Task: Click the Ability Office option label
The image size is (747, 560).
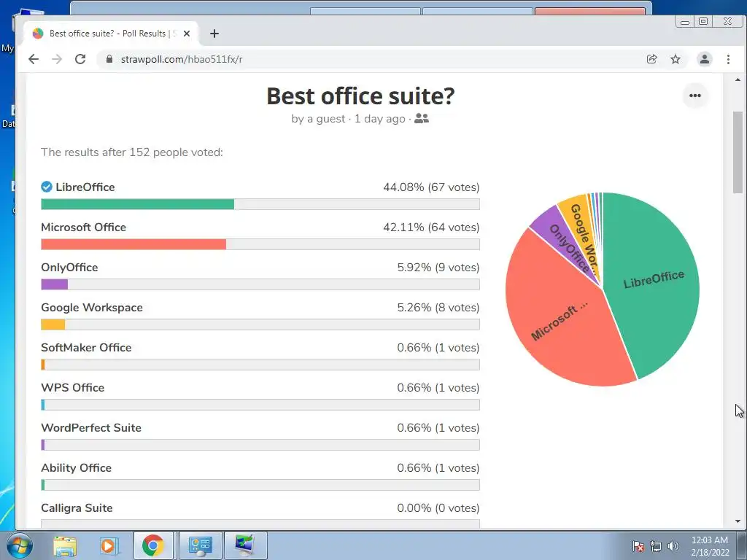Action: [x=76, y=467]
